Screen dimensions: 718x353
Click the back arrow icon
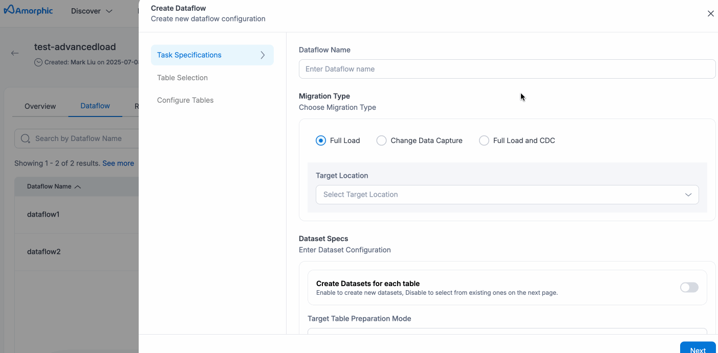(x=15, y=53)
